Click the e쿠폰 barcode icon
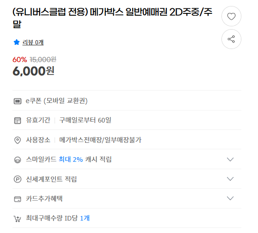The image size is (258, 233). 18,101
